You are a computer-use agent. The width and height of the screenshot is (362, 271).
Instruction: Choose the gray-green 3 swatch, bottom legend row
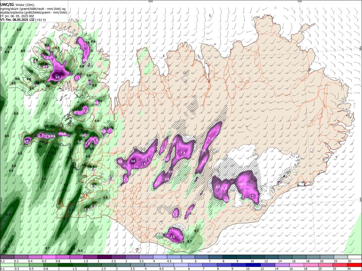pyautogui.click(x=124, y=265)
